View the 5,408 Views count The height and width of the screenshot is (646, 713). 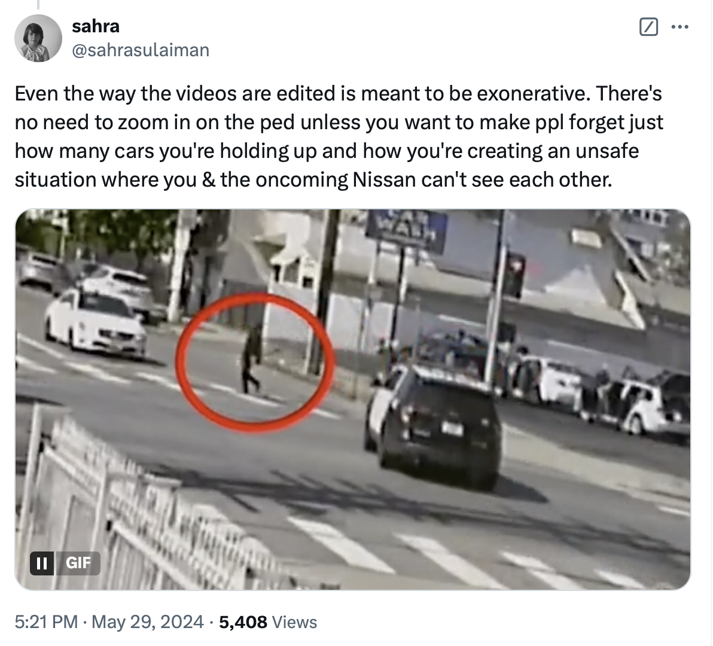[268, 621]
